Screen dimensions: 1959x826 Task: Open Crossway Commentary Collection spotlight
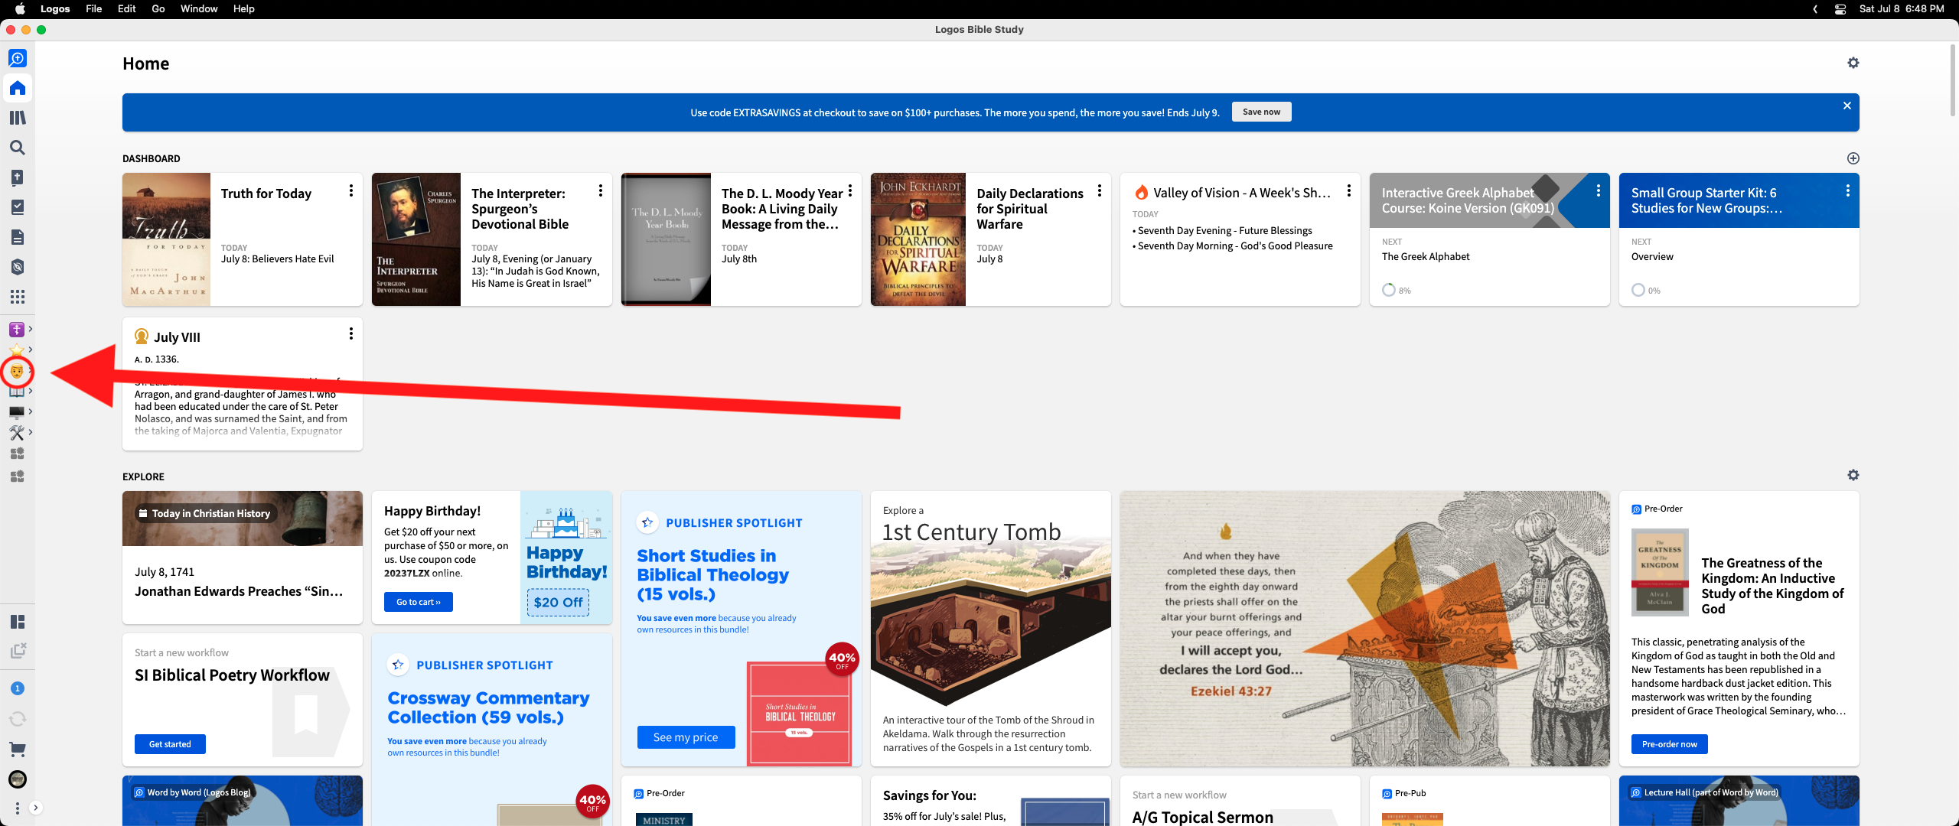tap(491, 730)
